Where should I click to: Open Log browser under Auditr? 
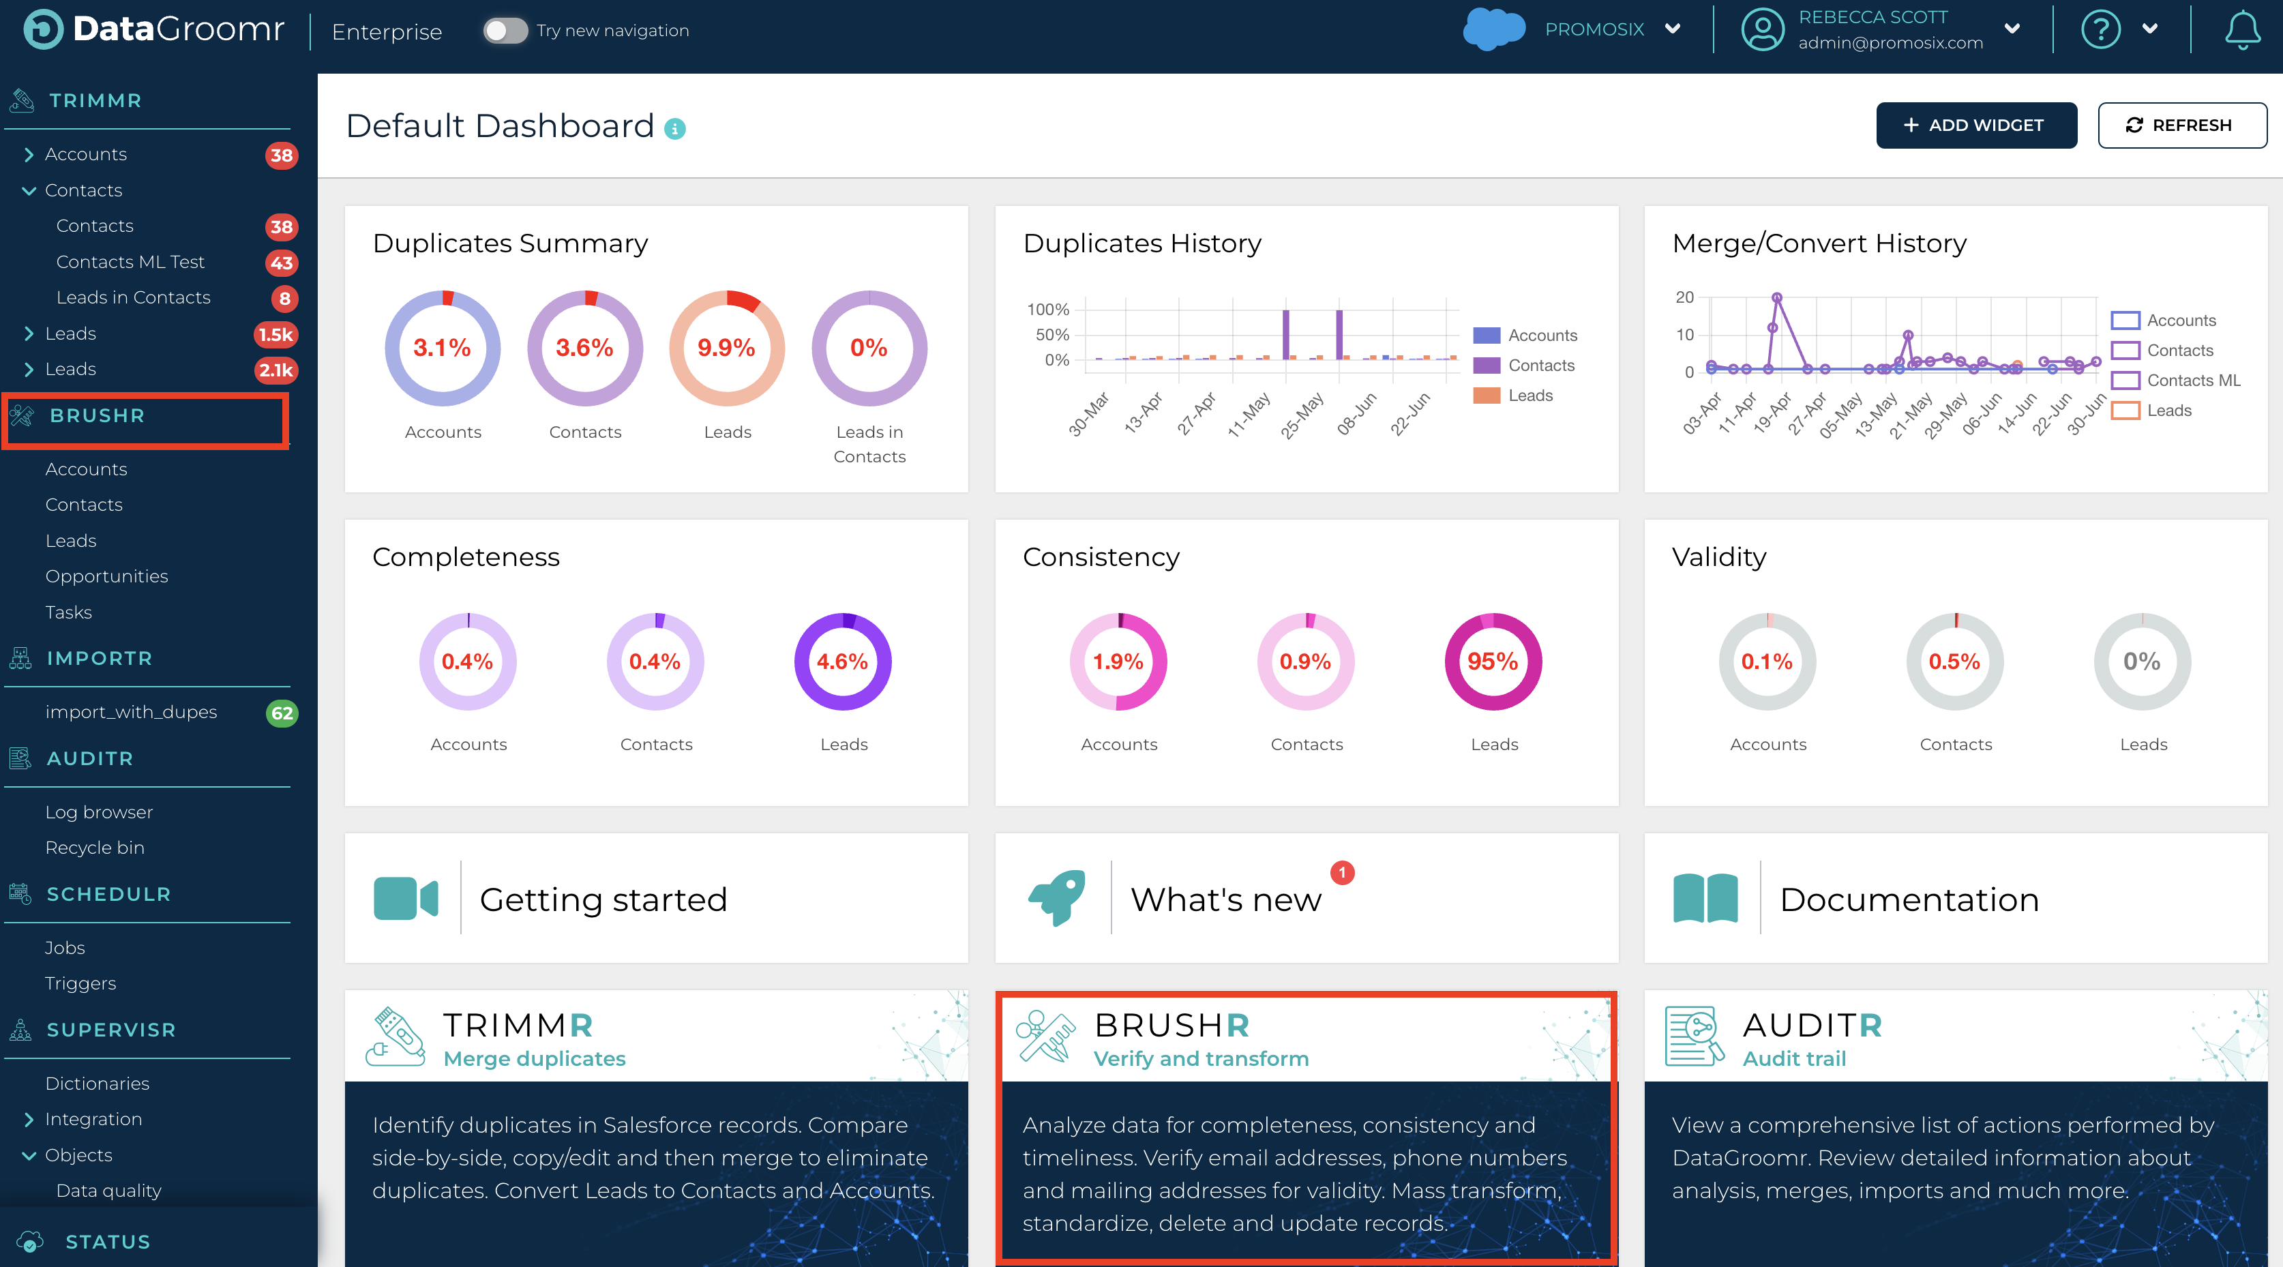pos(100,811)
